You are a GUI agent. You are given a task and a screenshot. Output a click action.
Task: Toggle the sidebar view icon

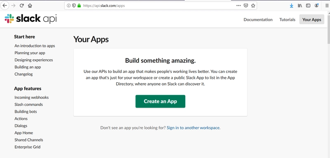[x=308, y=6]
